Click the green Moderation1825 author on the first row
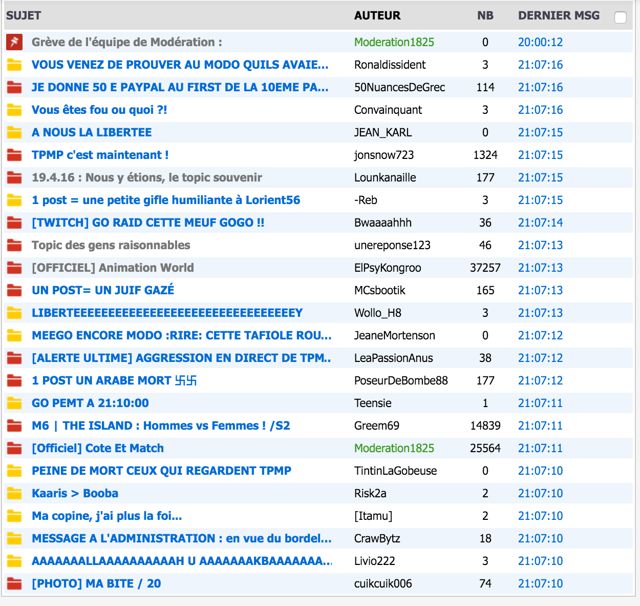The image size is (640, 606). [394, 42]
